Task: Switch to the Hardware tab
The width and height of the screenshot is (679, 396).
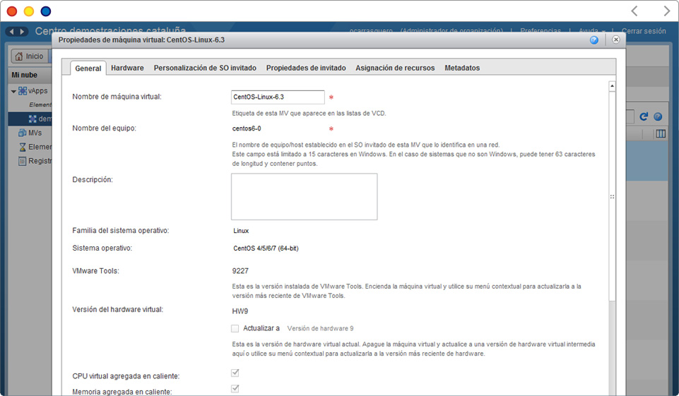Action: tap(127, 68)
